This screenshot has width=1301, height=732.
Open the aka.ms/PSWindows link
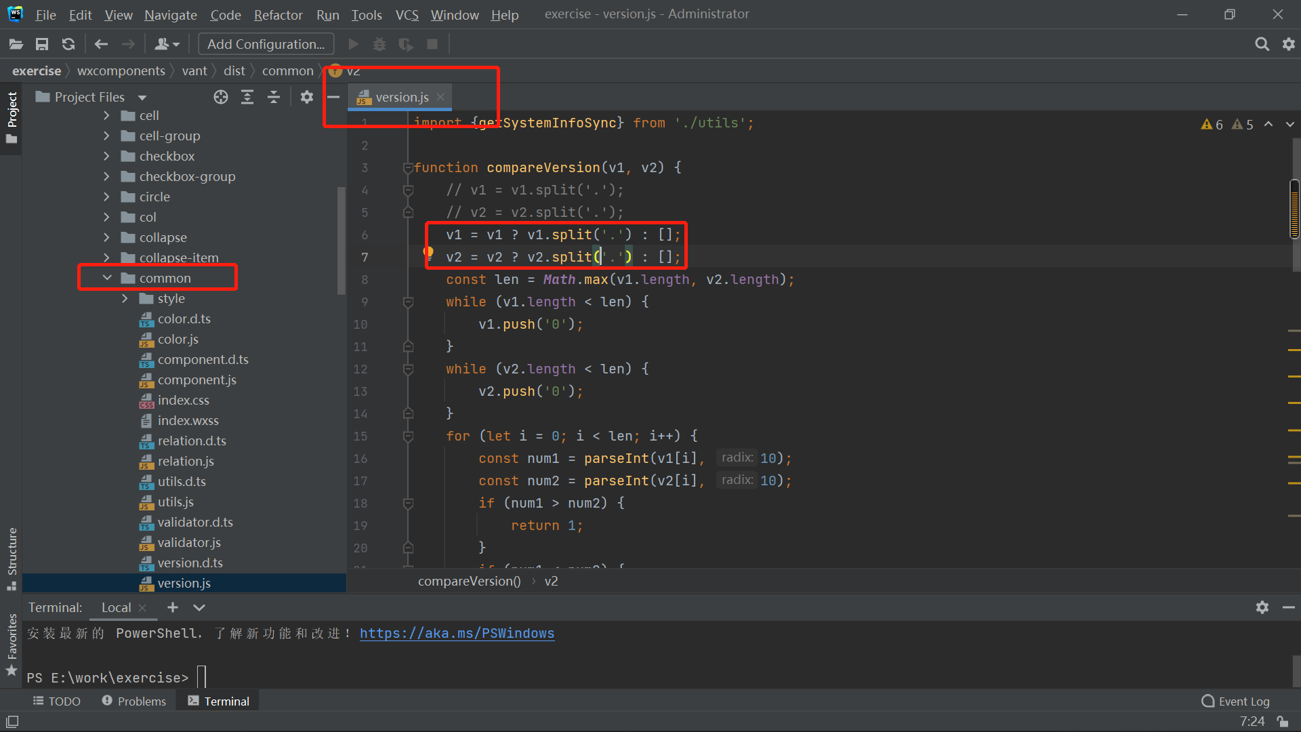(x=457, y=633)
